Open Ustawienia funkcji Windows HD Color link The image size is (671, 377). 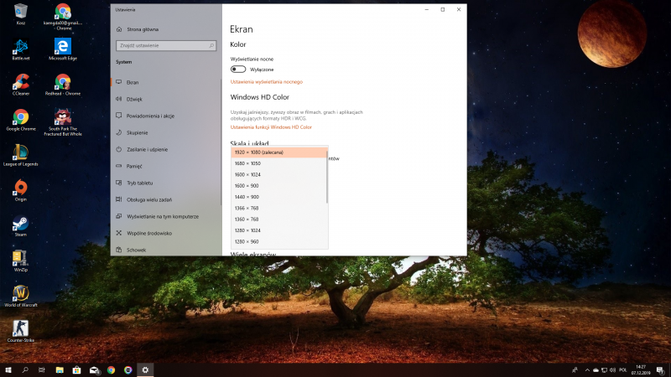(271, 127)
